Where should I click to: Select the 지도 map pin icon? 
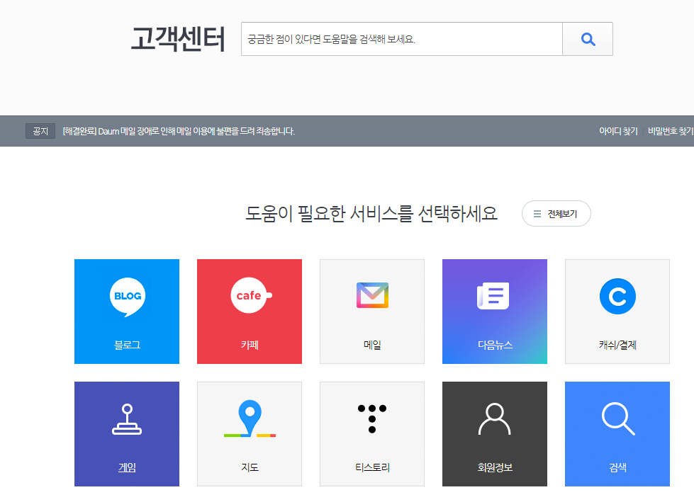(249, 418)
